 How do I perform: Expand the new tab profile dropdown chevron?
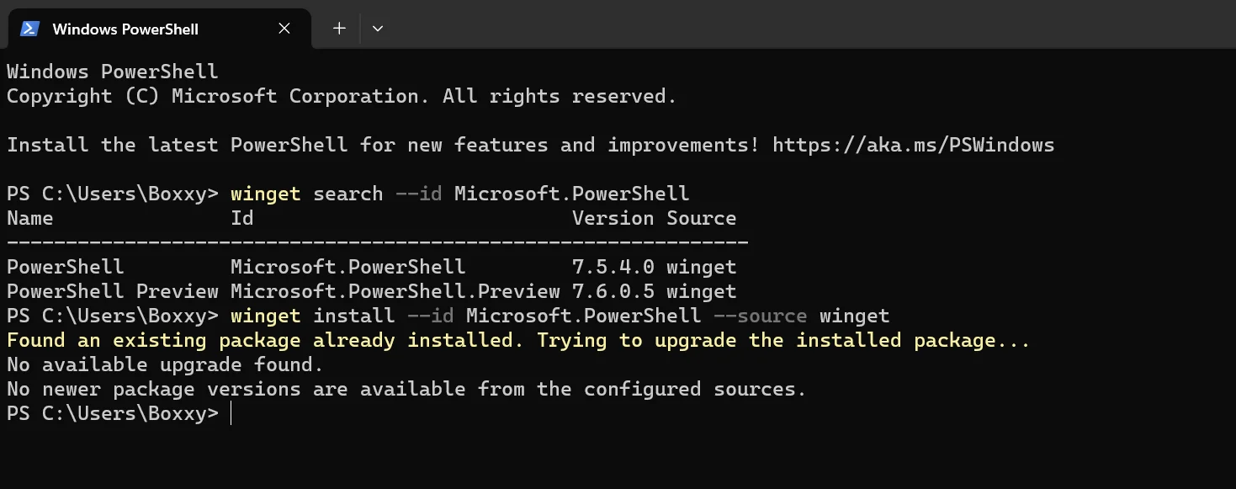(x=378, y=29)
